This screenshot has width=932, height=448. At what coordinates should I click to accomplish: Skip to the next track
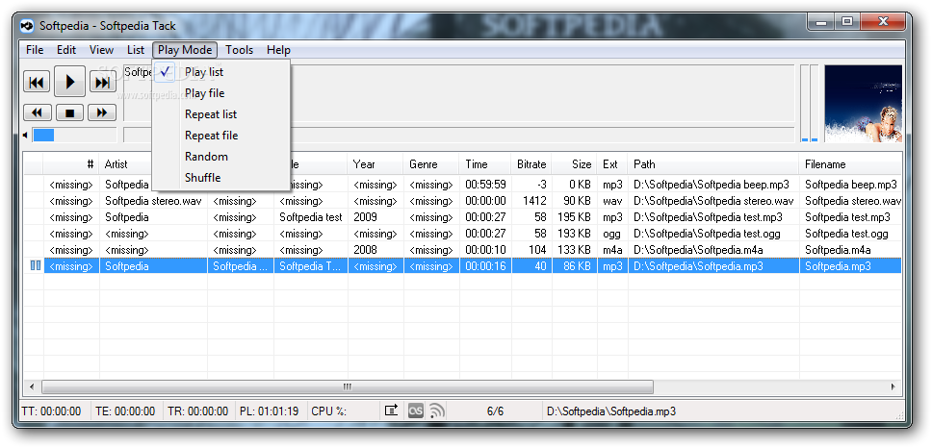(103, 82)
